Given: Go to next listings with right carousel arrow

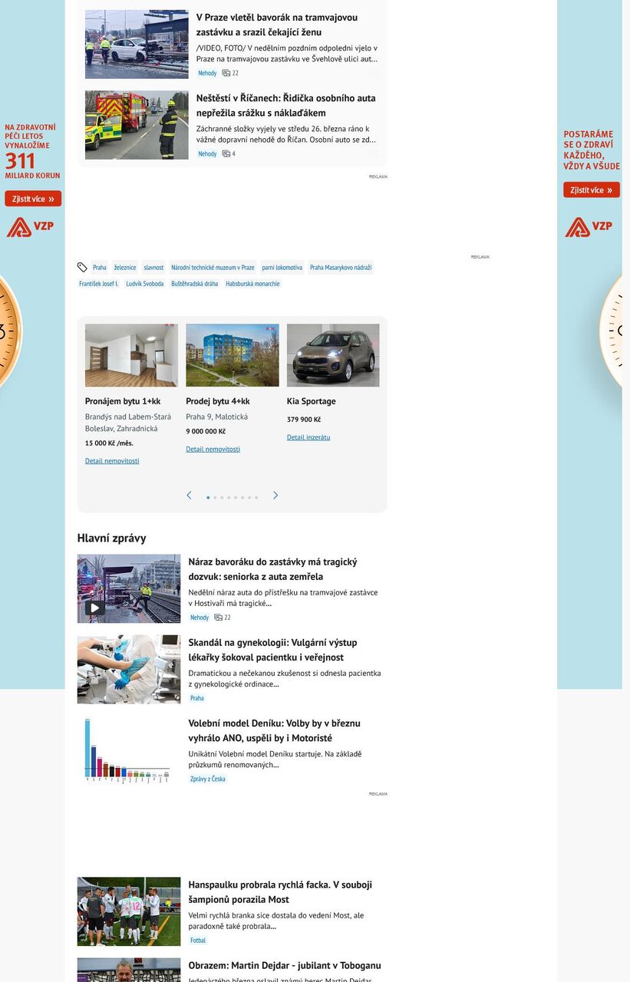Looking at the screenshot, I should 275,496.
